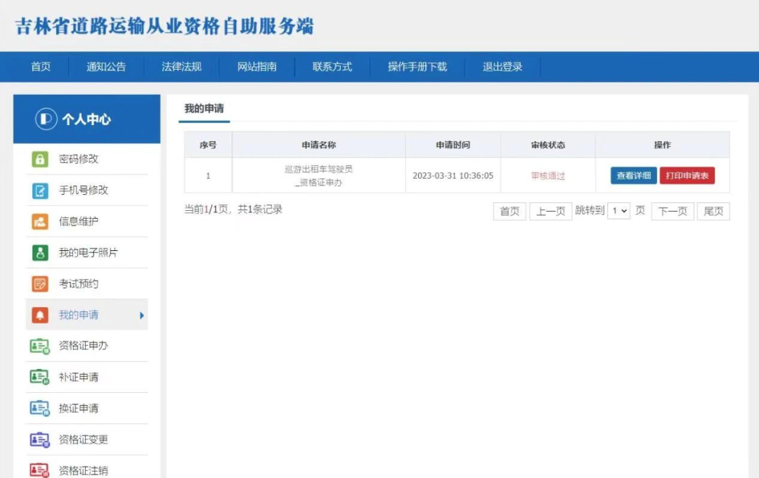This screenshot has height=478, width=759.
Task: Open the green 我的电子照片 icon
Action: point(40,252)
